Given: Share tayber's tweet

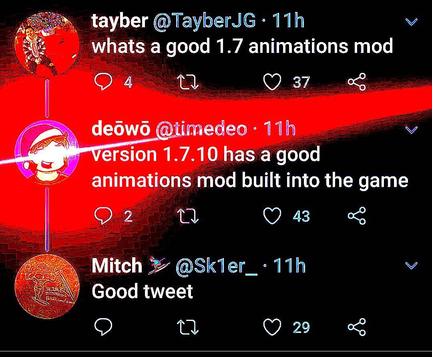Looking at the screenshot, I should tap(357, 82).
